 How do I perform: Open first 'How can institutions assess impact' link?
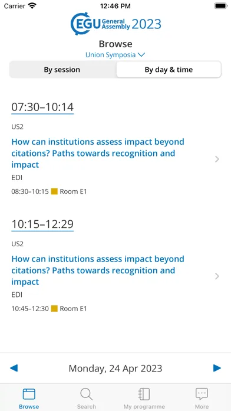click(98, 153)
